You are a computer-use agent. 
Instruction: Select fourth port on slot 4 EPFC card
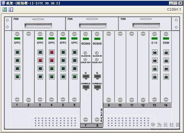52,77
